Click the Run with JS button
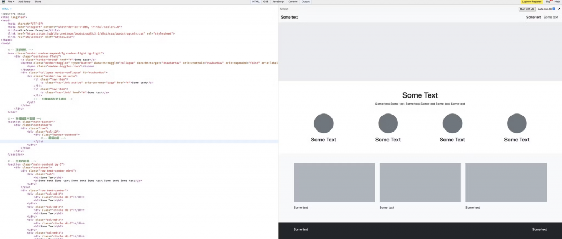Screen dimensions: 562x239 click(x=527, y=9)
